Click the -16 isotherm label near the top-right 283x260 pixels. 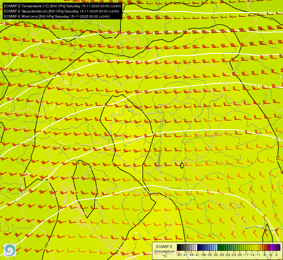(270, 18)
